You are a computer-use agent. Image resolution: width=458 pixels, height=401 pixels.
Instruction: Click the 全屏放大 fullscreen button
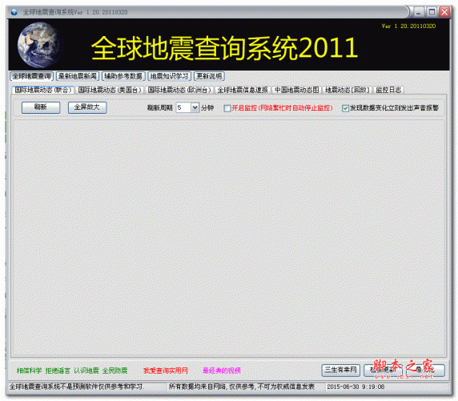pos(87,107)
